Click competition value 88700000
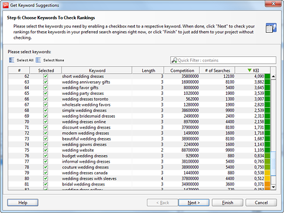The image size is (284, 213). [x=190, y=150]
